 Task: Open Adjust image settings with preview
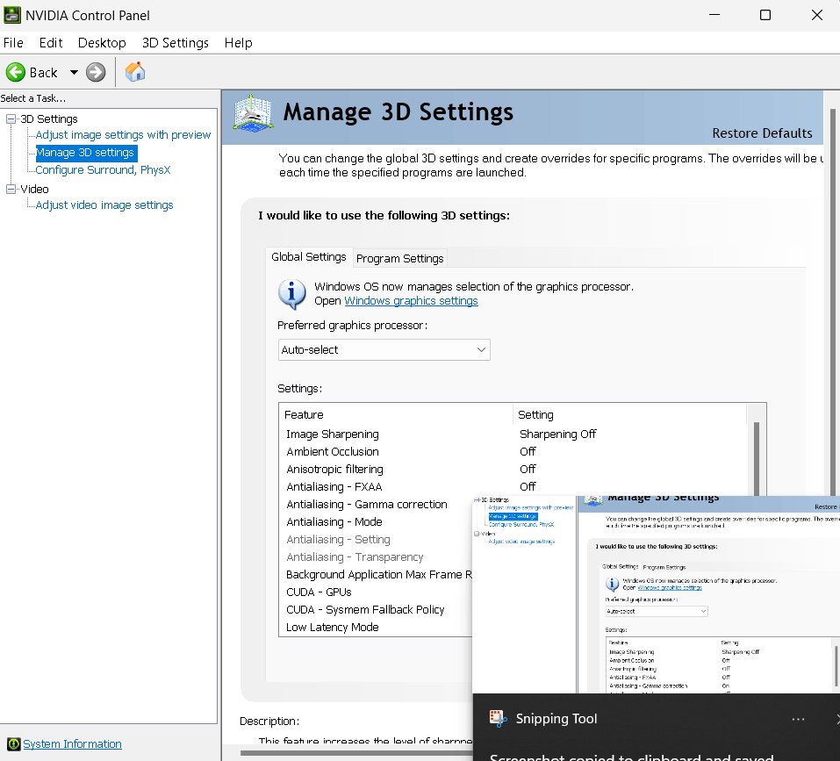pyautogui.click(x=123, y=135)
